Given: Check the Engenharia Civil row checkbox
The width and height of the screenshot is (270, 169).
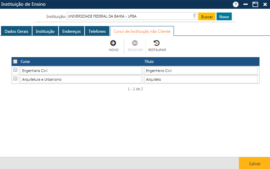Looking at the screenshot, I should pos(15,70).
